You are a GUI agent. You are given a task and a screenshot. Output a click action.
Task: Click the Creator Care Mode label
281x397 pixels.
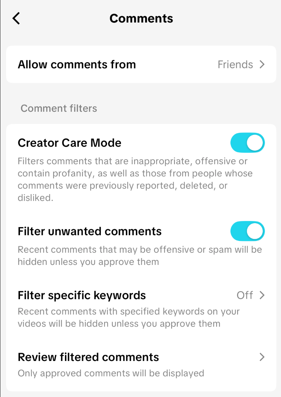(x=70, y=143)
